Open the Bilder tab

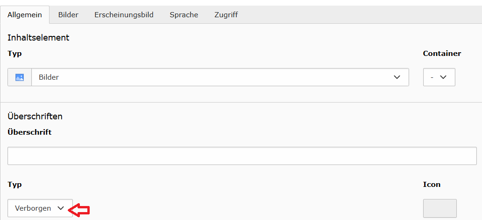68,15
